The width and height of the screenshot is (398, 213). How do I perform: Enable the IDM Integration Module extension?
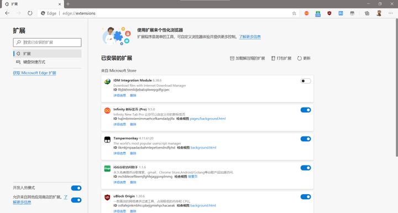pyautogui.click(x=306, y=81)
